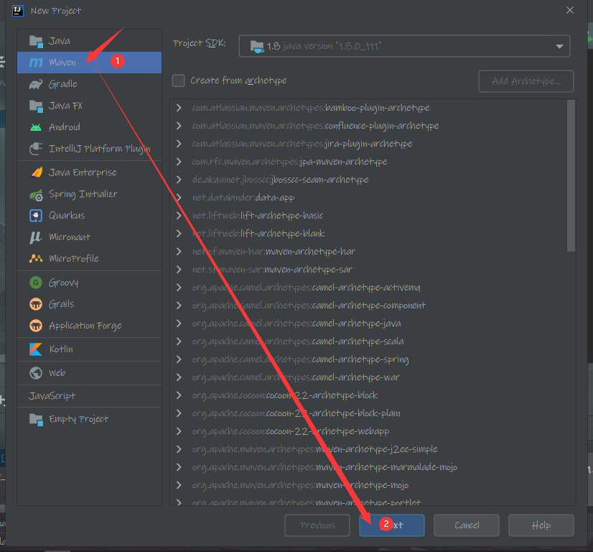Expand camel-archetype-spring node
This screenshot has height=552, width=593.
click(x=179, y=359)
